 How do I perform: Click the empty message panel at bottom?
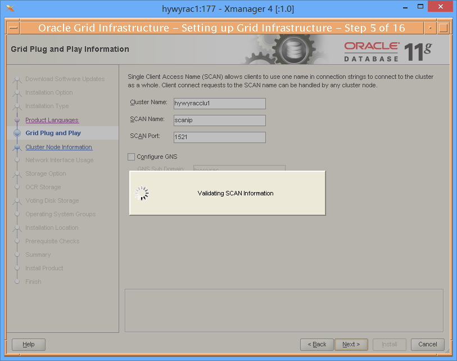284,311
